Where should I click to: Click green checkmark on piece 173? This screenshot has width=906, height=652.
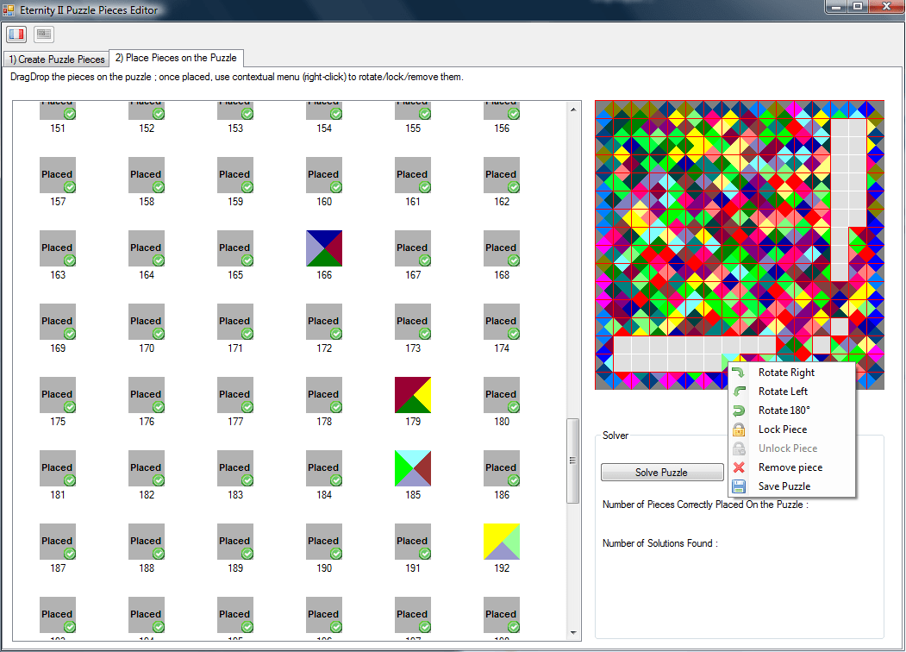[x=425, y=334]
